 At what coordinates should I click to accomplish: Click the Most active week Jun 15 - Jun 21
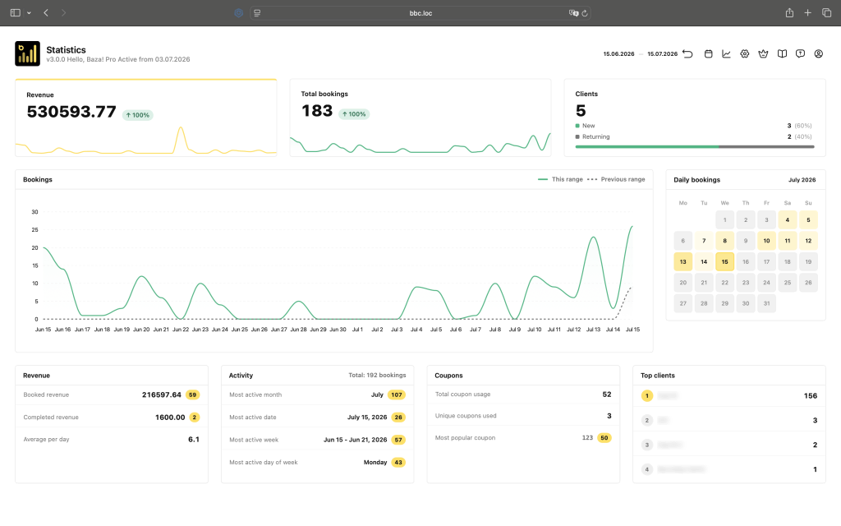(x=355, y=440)
